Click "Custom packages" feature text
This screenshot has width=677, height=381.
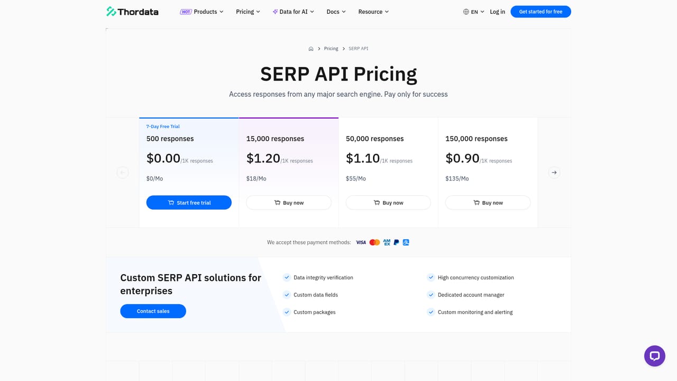click(x=315, y=312)
